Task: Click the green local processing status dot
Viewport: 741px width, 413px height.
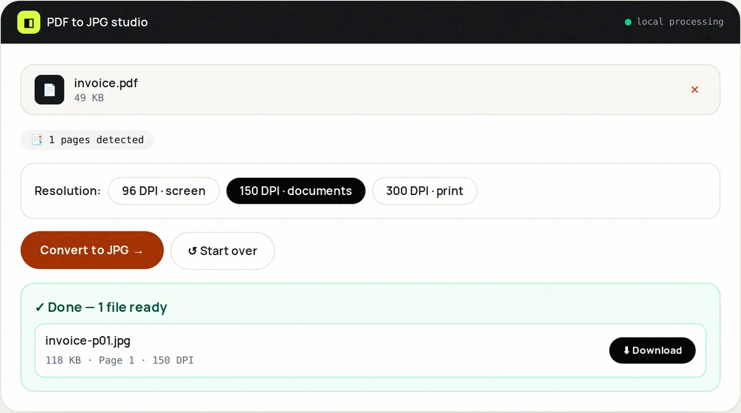Action: click(x=628, y=22)
